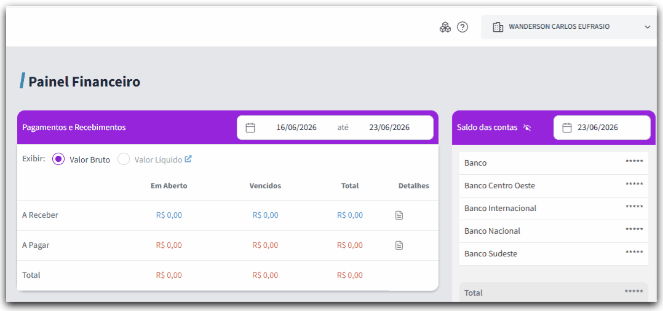
Task: Click the Vencidos column header
Action: [266, 186]
